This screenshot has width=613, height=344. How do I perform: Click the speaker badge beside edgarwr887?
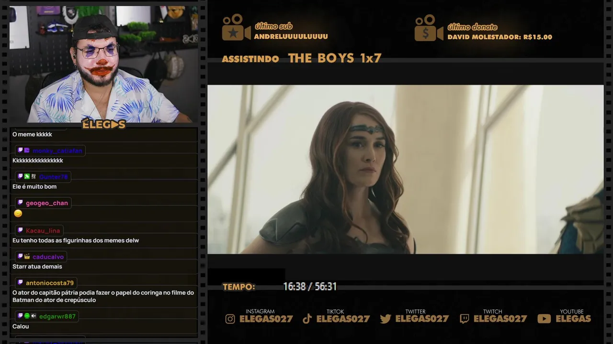point(34,316)
